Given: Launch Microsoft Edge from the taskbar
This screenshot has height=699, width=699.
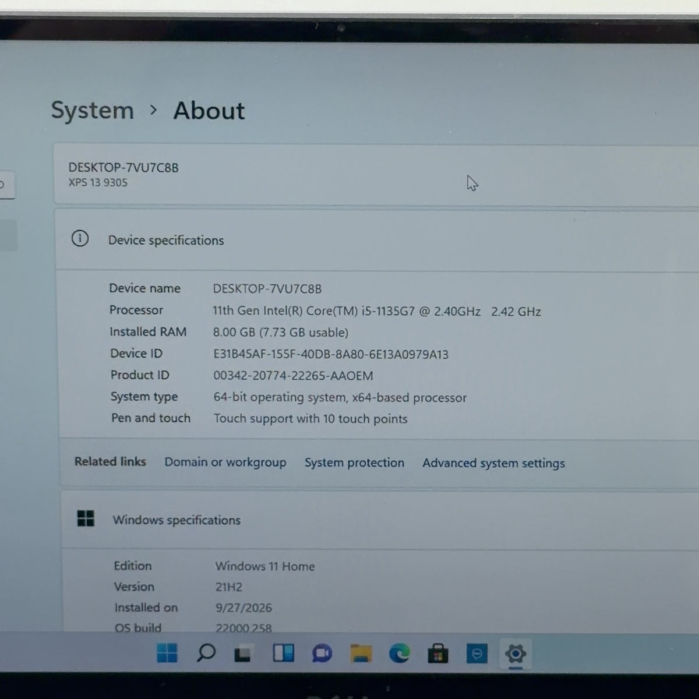Looking at the screenshot, I should 399,654.
